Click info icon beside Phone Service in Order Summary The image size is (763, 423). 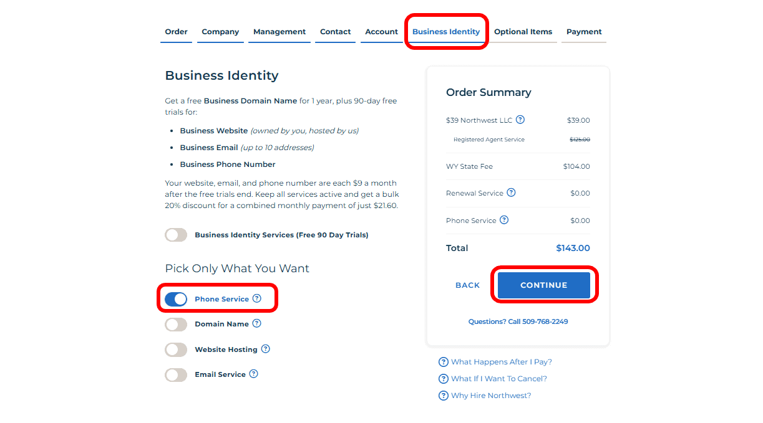(x=504, y=220)
